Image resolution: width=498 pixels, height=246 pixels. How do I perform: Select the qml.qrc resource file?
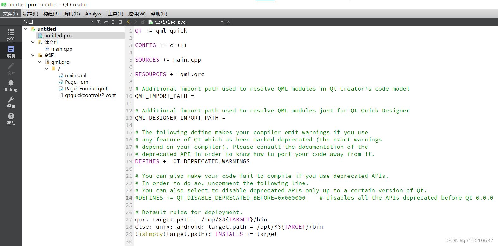pyautogui.click(x=60, y=62)
